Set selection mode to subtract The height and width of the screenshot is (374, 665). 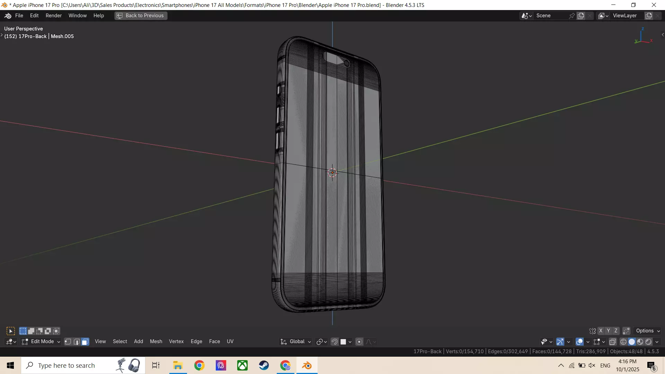point(39,331)
